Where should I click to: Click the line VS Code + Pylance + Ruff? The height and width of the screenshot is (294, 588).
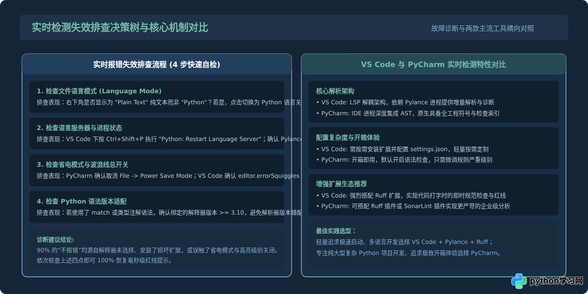pyautogui.click(x=404, y=242)
